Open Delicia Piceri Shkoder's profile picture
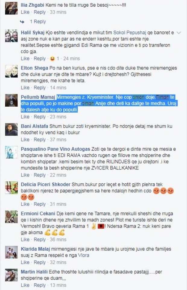 [x=11, y=188]
